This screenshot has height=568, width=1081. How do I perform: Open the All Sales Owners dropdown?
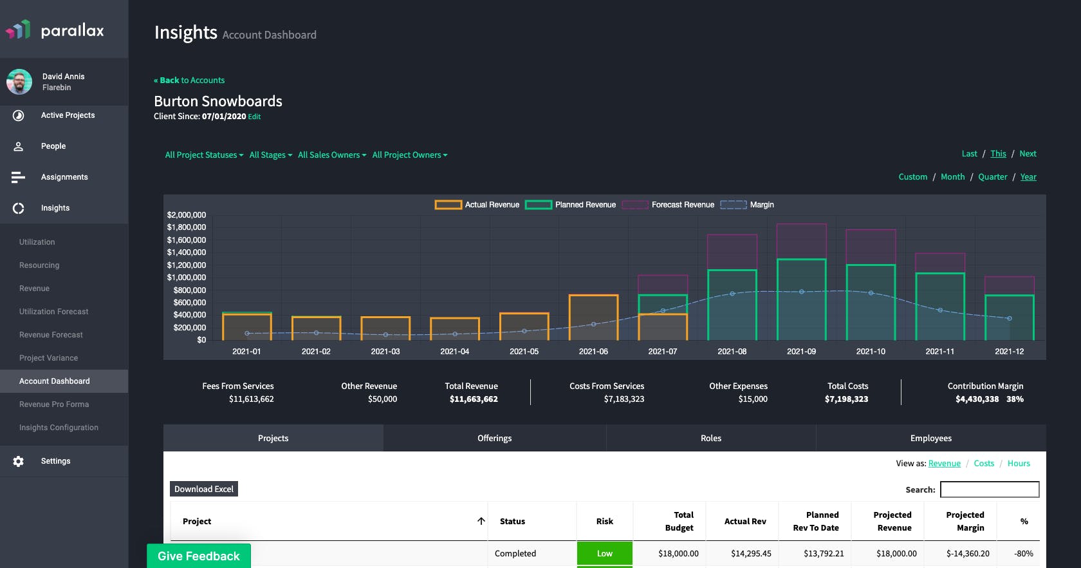[331, 155]
